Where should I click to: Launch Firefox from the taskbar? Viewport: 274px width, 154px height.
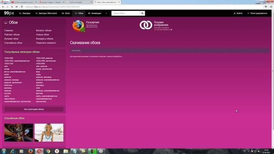pos(30,151)
